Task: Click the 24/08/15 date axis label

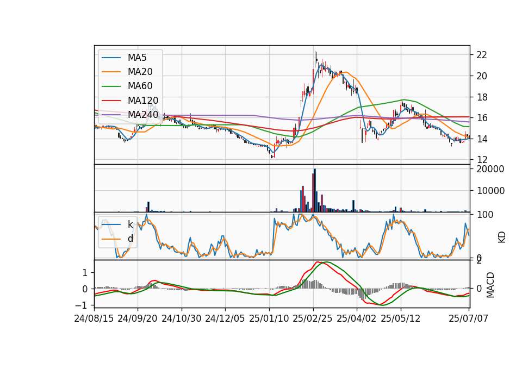Action: click(94, 318)
